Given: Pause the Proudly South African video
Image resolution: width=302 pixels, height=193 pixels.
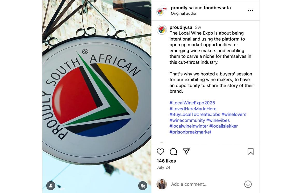Looking at the screenshot, I should point(97,96).
